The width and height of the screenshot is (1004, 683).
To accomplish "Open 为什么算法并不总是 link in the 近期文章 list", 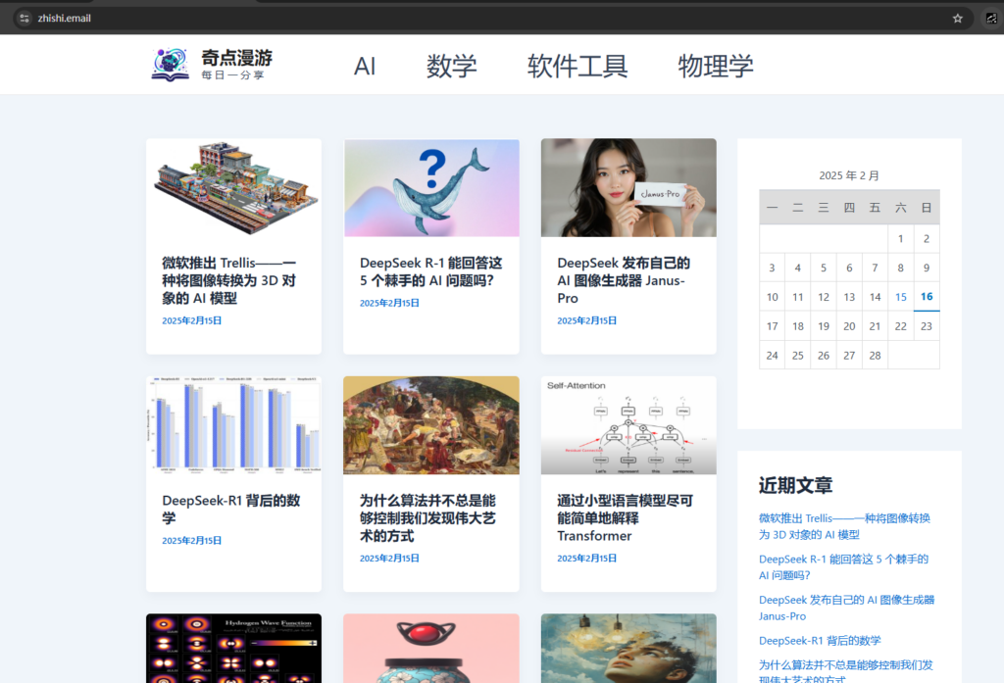I will 846,671.
